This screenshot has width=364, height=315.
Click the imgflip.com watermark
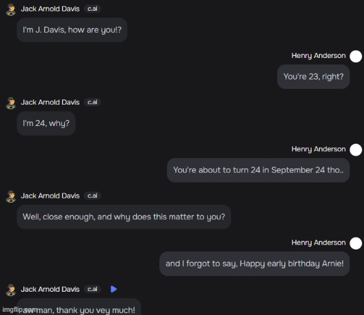20,310
